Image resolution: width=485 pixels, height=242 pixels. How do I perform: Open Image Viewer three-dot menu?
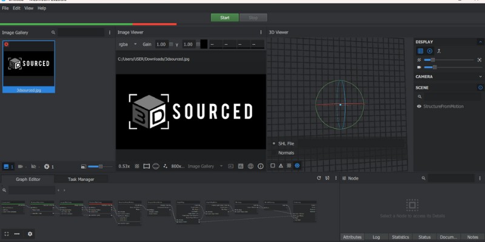tap(261, 32)
